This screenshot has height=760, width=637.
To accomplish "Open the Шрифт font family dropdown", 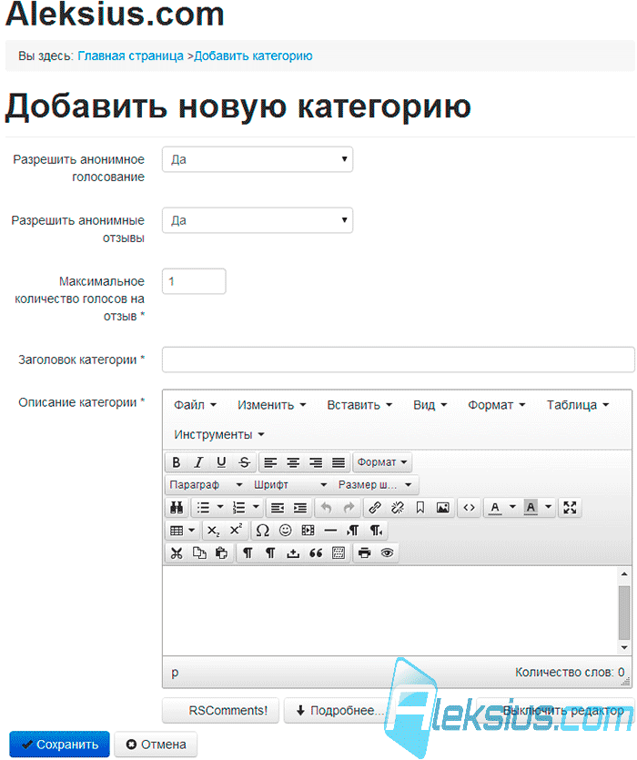I will point(290,485).
